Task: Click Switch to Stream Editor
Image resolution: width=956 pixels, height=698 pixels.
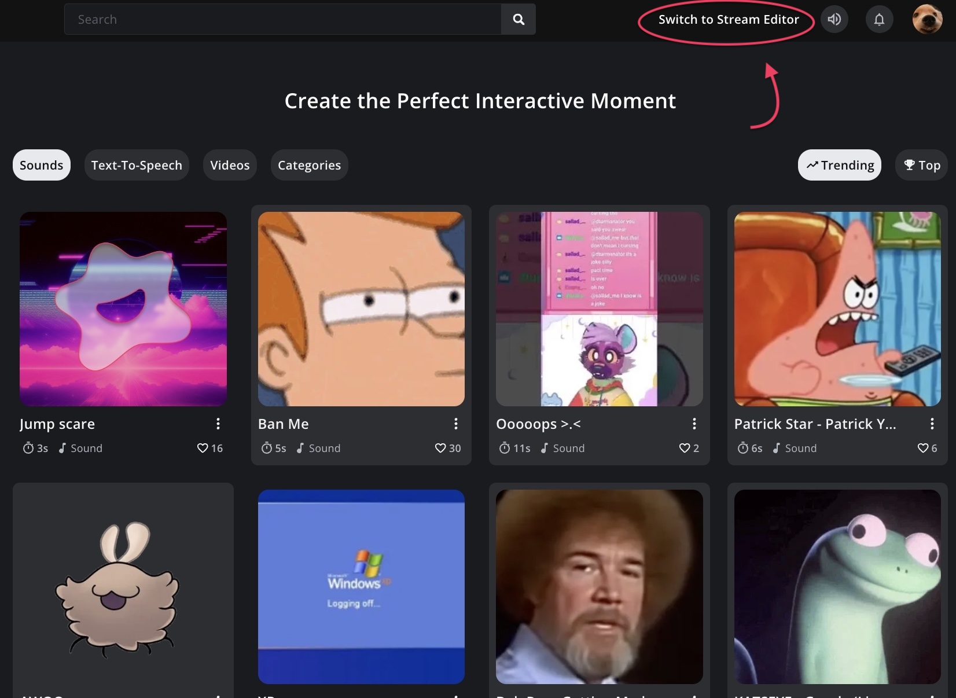Action: tap(729, 20)
